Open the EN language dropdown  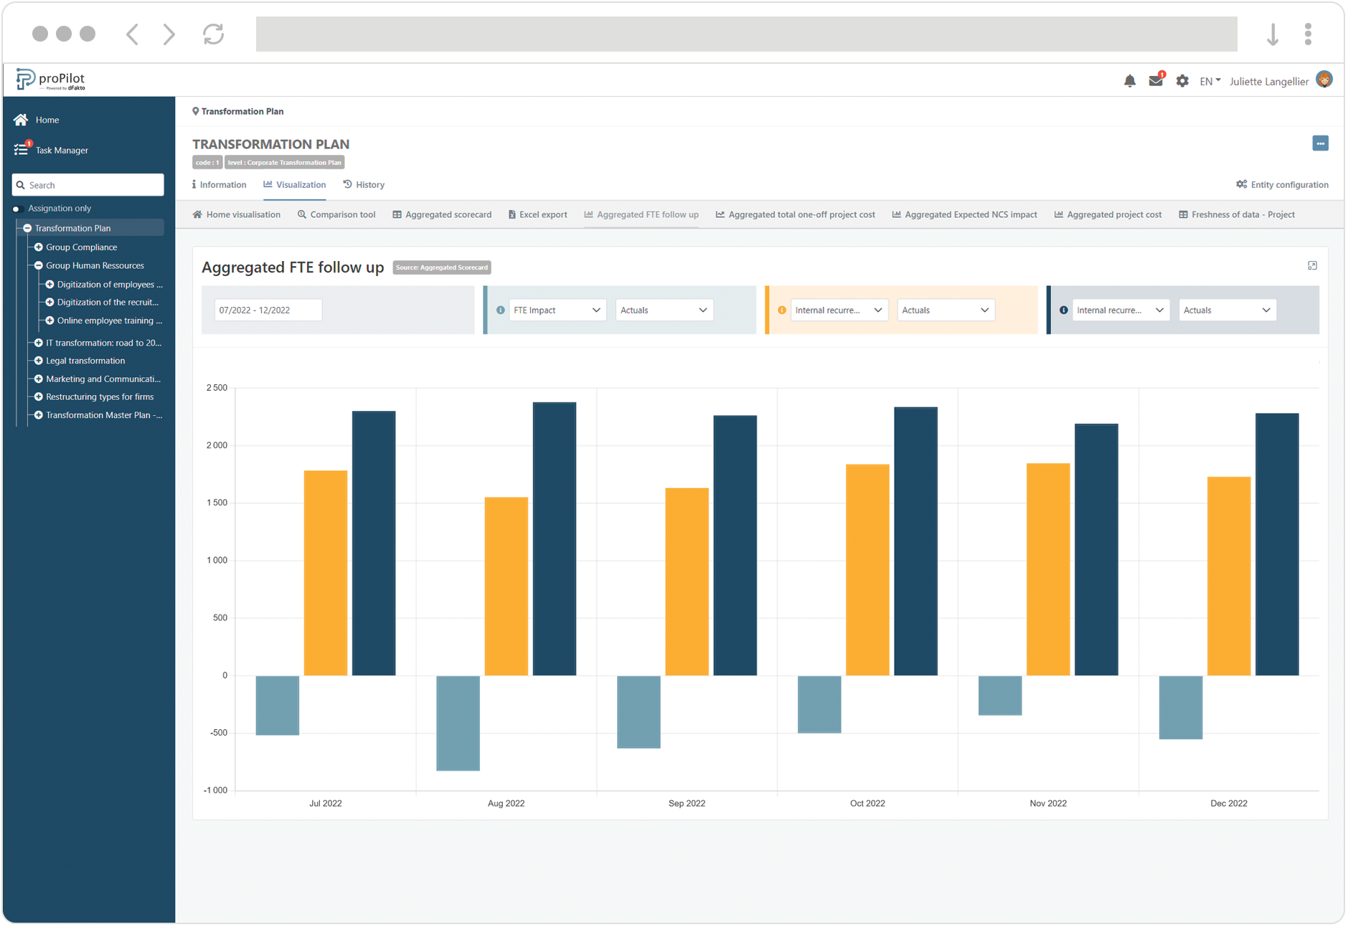click(1210, 81)
